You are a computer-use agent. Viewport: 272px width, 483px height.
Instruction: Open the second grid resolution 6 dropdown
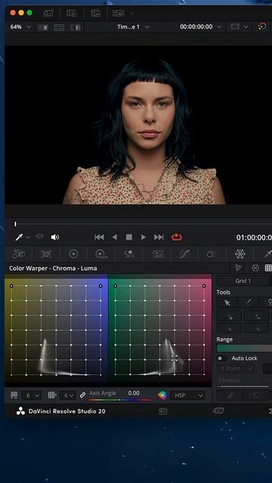coord(67,395)
